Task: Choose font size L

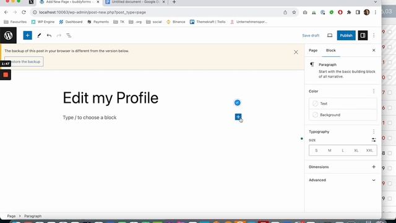Action: click(x=343, y=151)
